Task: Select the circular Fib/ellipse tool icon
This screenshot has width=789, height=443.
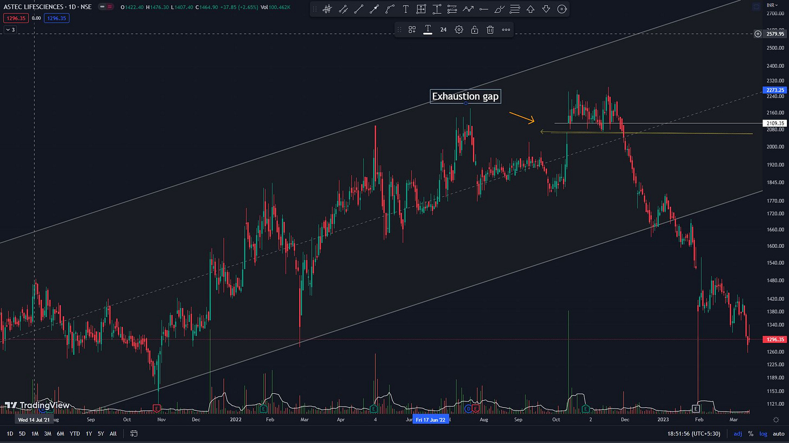Action: pyautogui.click(x=562, y=9)
